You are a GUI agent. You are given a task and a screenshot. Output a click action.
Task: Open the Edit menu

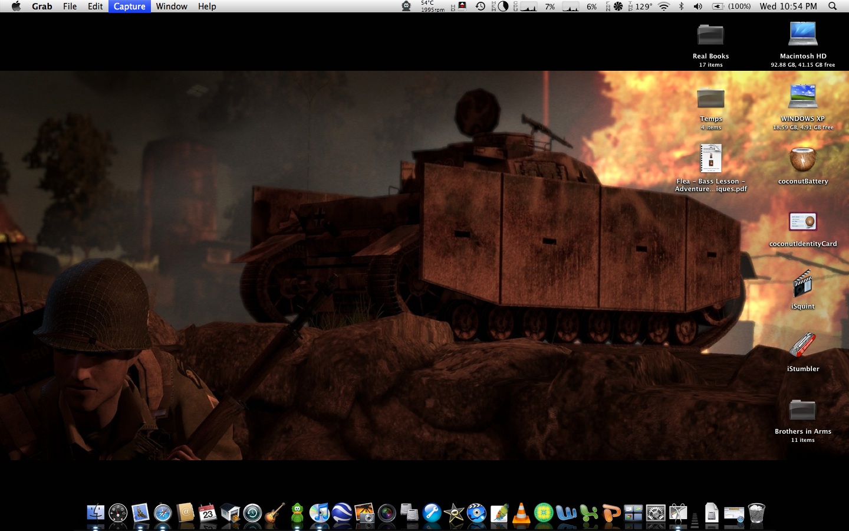(x=96, y=6)
